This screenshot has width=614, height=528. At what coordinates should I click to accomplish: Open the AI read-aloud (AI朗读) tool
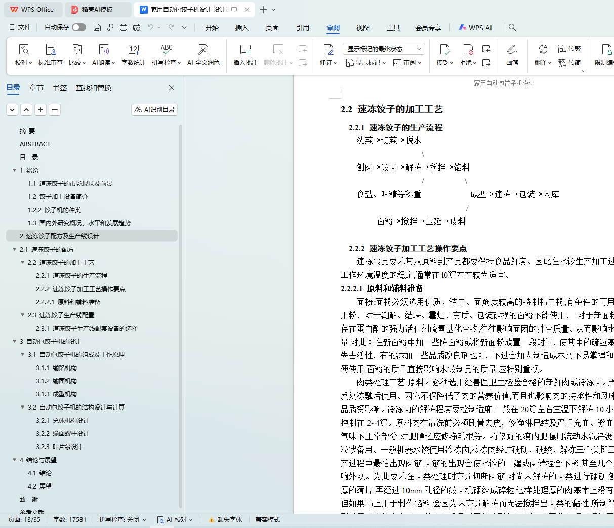103,50
